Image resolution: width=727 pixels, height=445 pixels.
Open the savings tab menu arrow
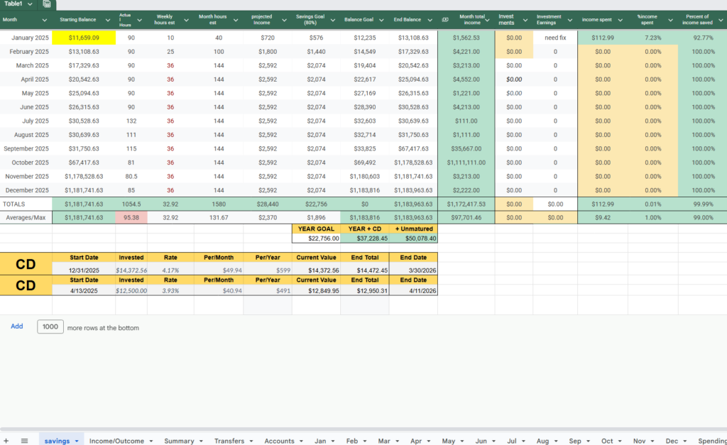[x=77, y=441]
